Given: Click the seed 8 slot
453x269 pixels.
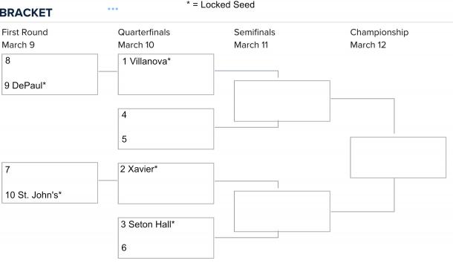Looking at the screenshot, I should click(7, 60).
